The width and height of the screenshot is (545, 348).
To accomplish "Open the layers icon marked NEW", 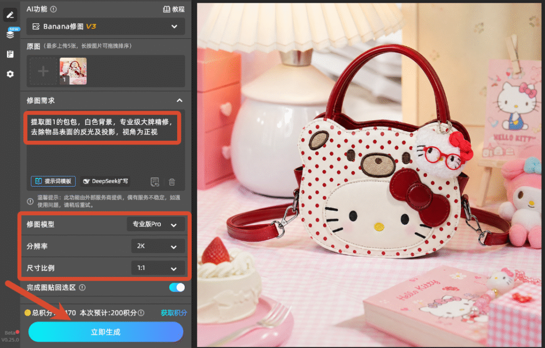I will click(10, 35).
